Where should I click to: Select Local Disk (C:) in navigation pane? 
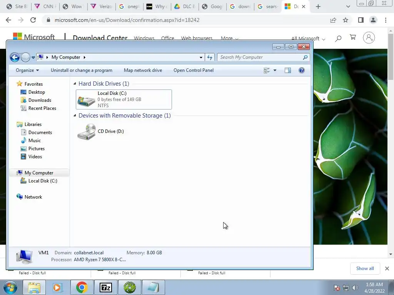[x=43, y=181]
